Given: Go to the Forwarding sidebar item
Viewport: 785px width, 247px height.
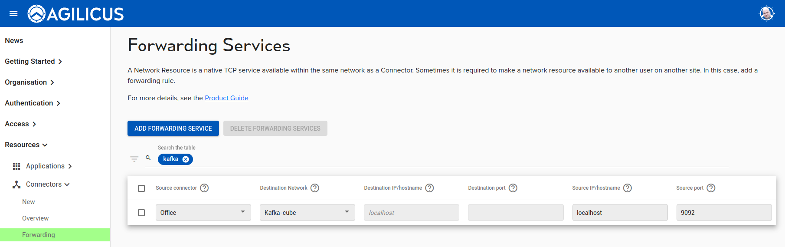Looking at the screenshot, I should pos(39,235).
